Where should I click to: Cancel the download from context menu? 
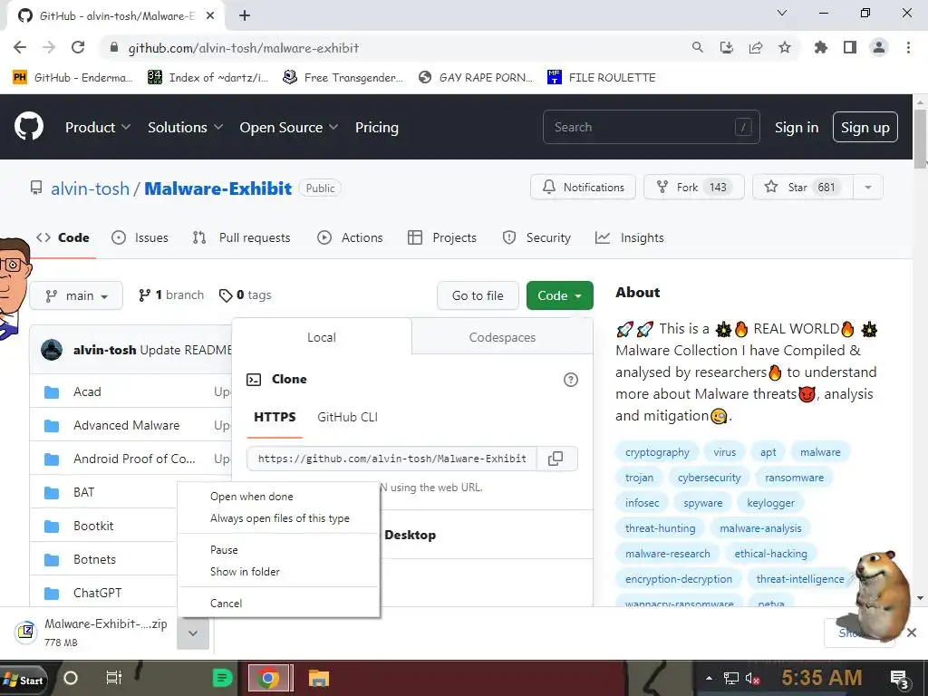[226, 603]
